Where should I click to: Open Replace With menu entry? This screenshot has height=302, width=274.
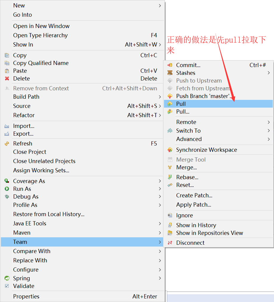[82, 260]
